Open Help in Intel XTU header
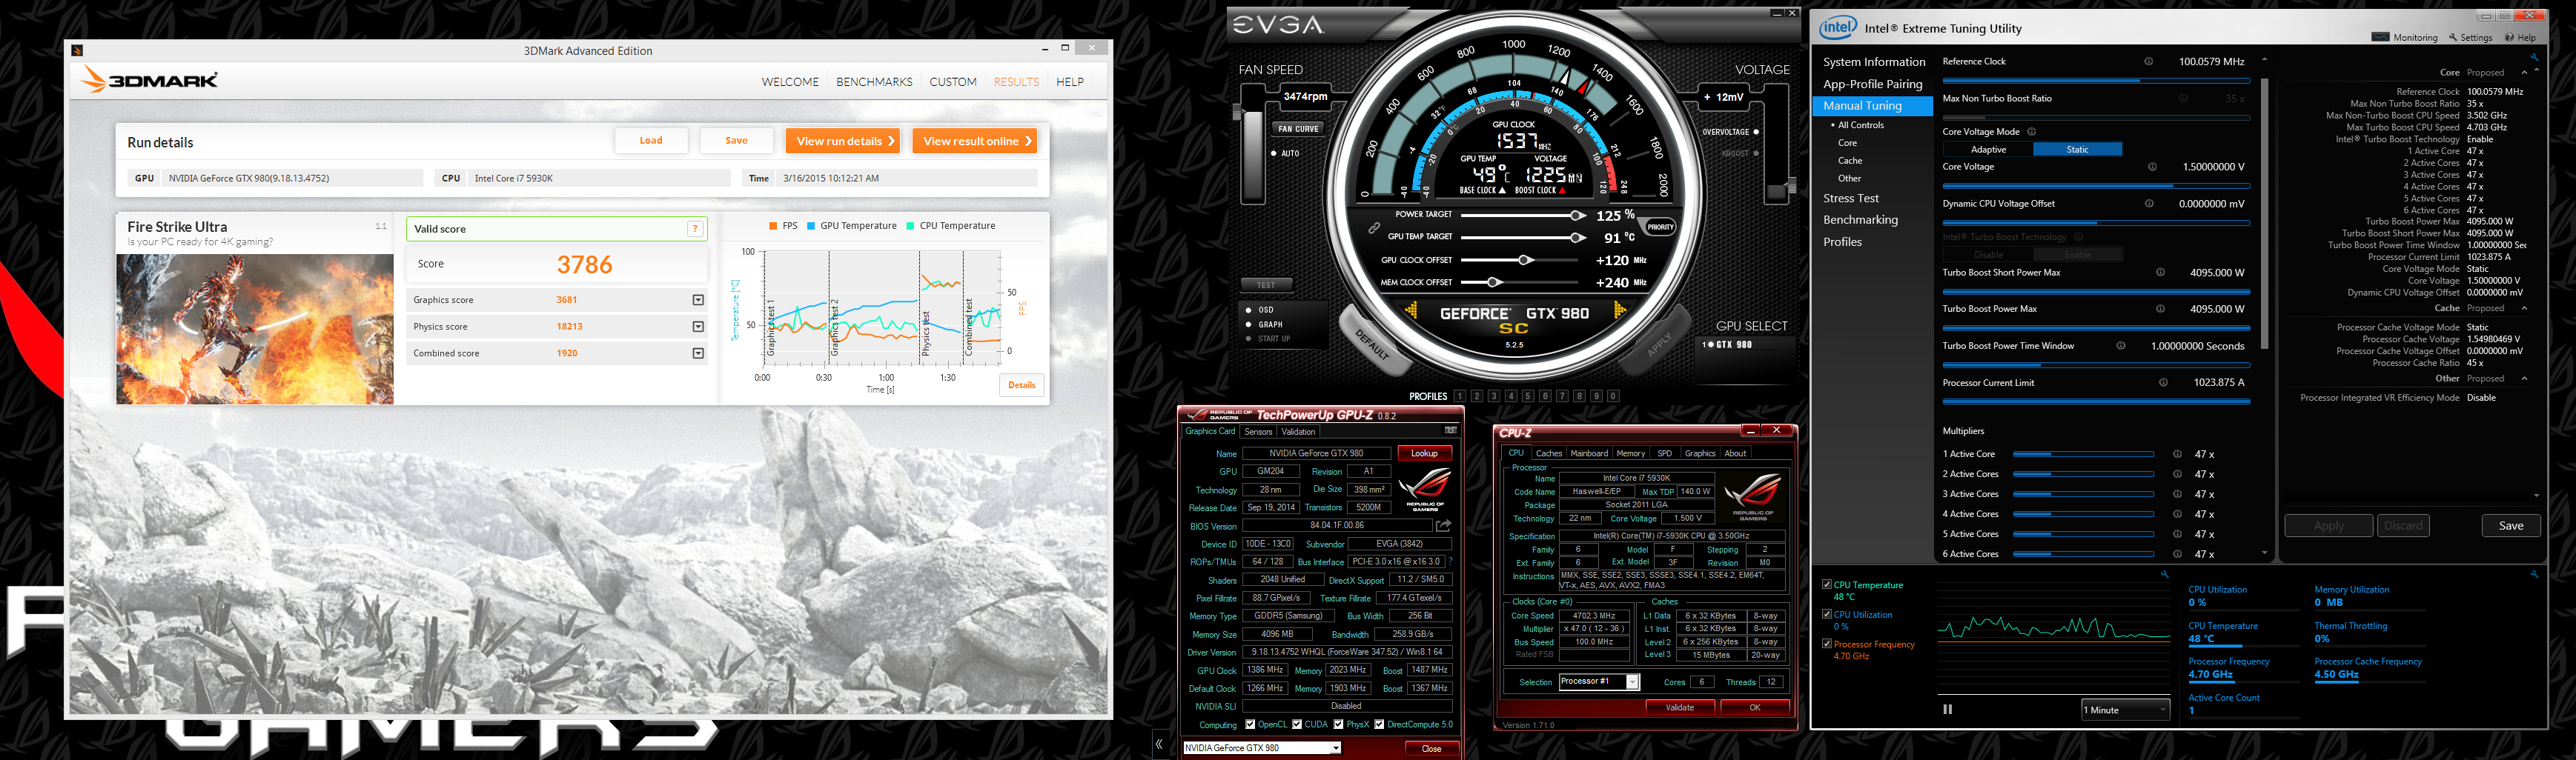 pos(2521,38)
